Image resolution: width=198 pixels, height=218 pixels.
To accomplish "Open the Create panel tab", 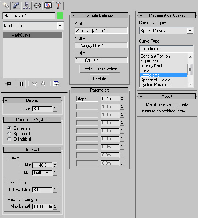I will pos(5,5).
